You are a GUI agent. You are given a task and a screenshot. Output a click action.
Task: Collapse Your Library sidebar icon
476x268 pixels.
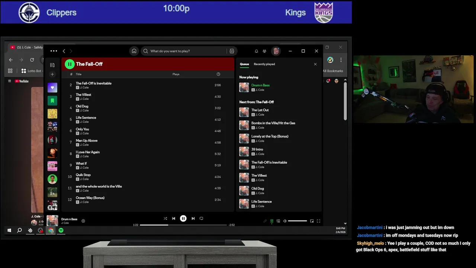coord(52,65)
